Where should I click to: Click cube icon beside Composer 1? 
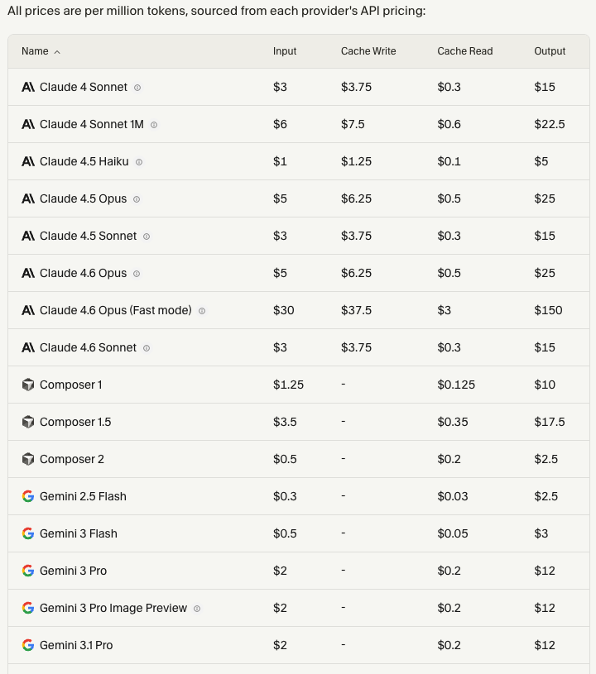click(28, 385)
